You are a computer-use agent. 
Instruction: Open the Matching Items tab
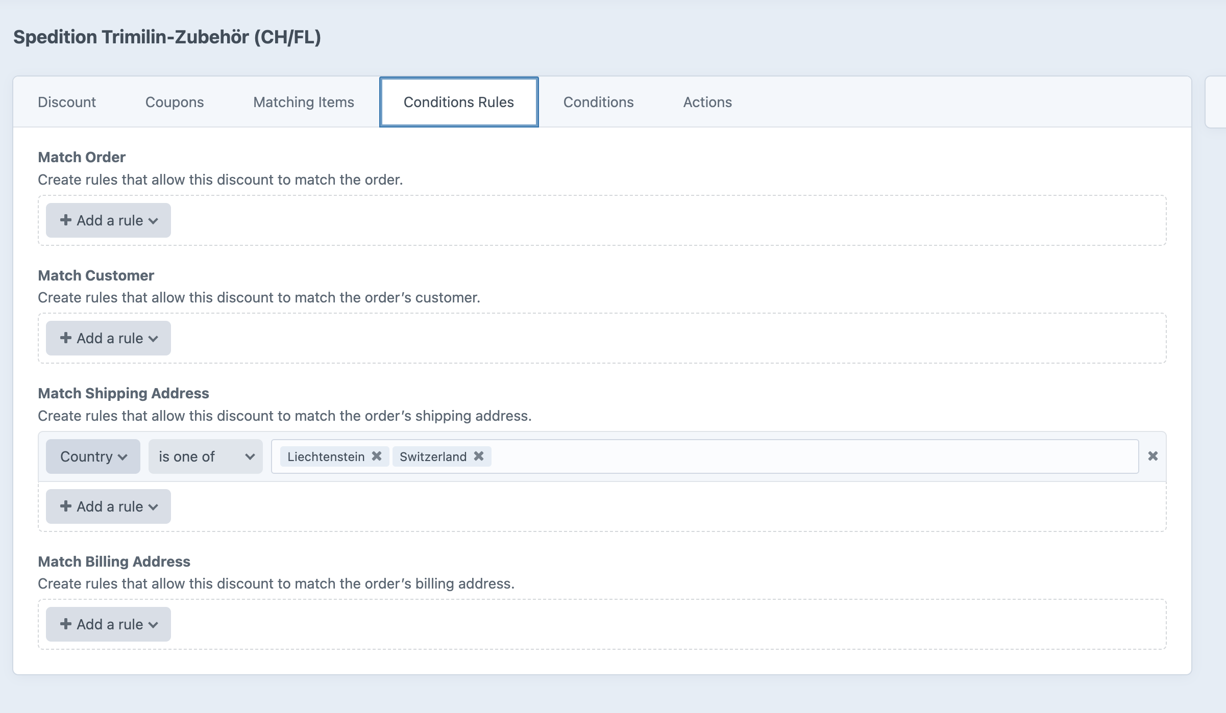[303, 101]
